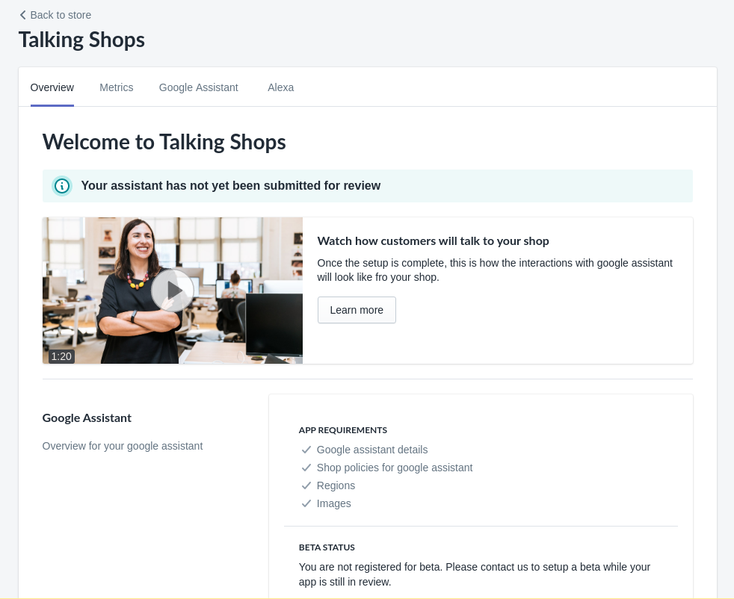Screen dimensions: 734x599
Task: Click the assistant review status banner
Action: point(367,185)
